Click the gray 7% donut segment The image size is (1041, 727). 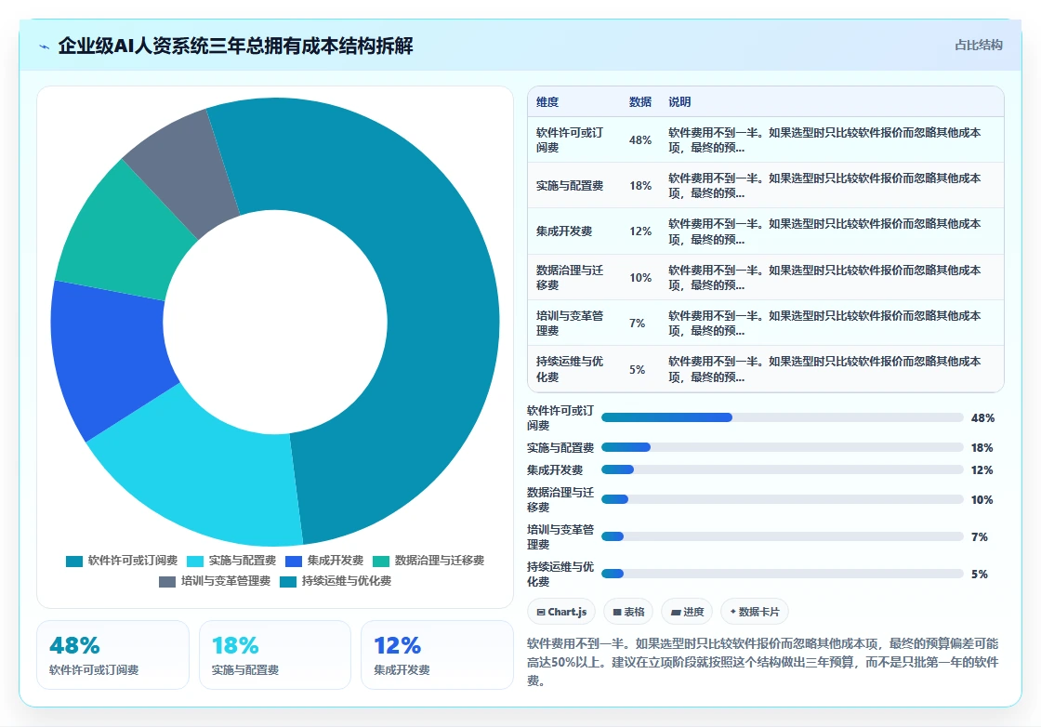coord(186,166)
